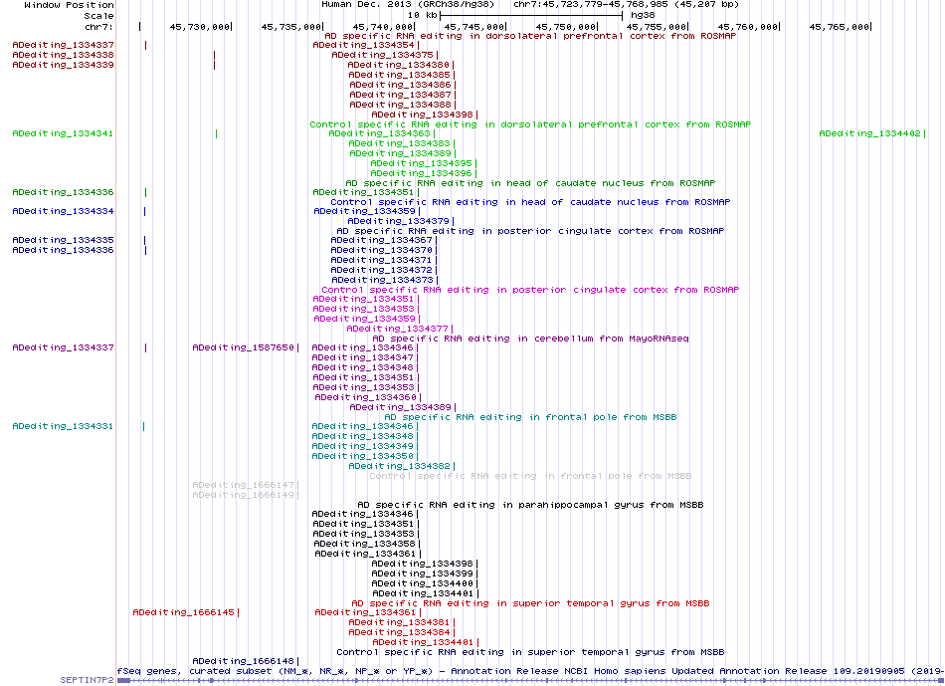The height and width of the screenshot is (686, 945).
Task: Click AD specific cerebellum MayoRNAseq track title
Action: 530,340
